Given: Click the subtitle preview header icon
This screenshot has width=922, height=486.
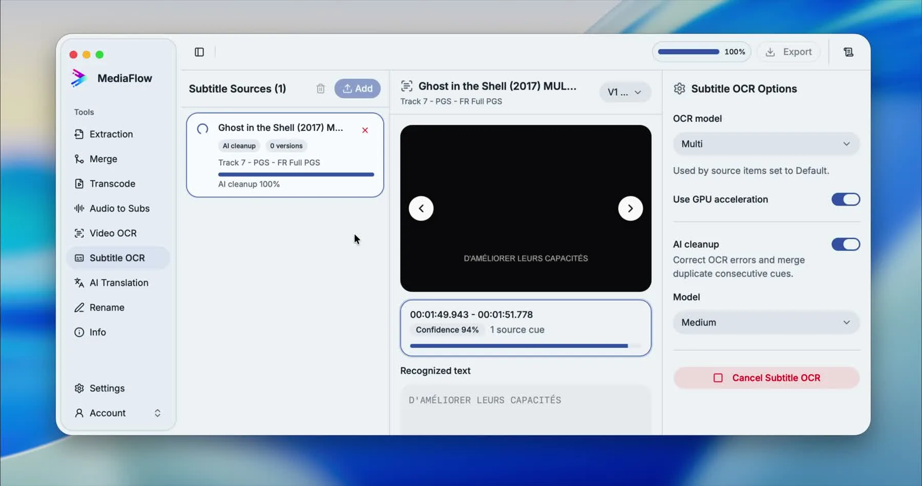Looking at the screenshot, I should point(407,86).
